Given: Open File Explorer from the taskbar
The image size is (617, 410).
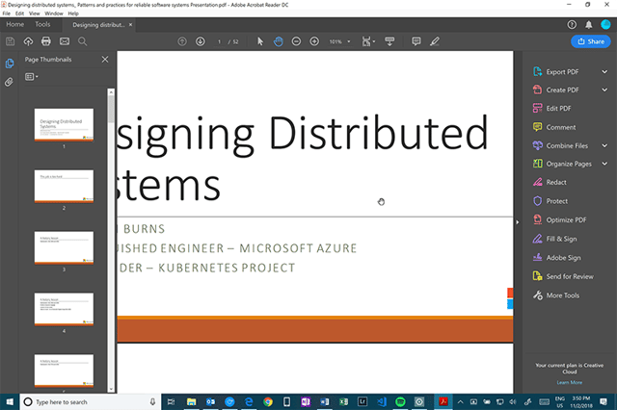Looking at the screenshot, I should point(191,401).
